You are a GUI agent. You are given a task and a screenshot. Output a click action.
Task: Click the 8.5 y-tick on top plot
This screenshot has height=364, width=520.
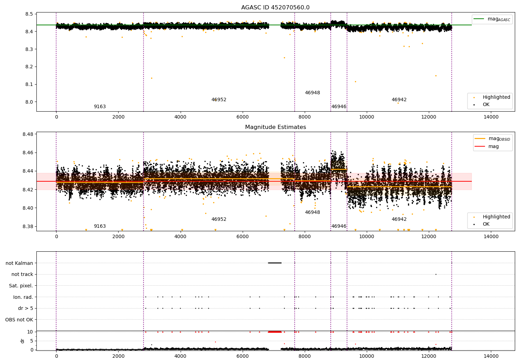tap(29, 14)
